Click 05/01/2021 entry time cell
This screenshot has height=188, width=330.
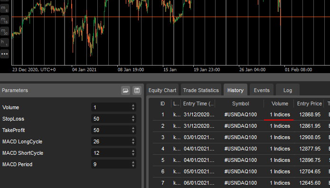click(199, 171)
